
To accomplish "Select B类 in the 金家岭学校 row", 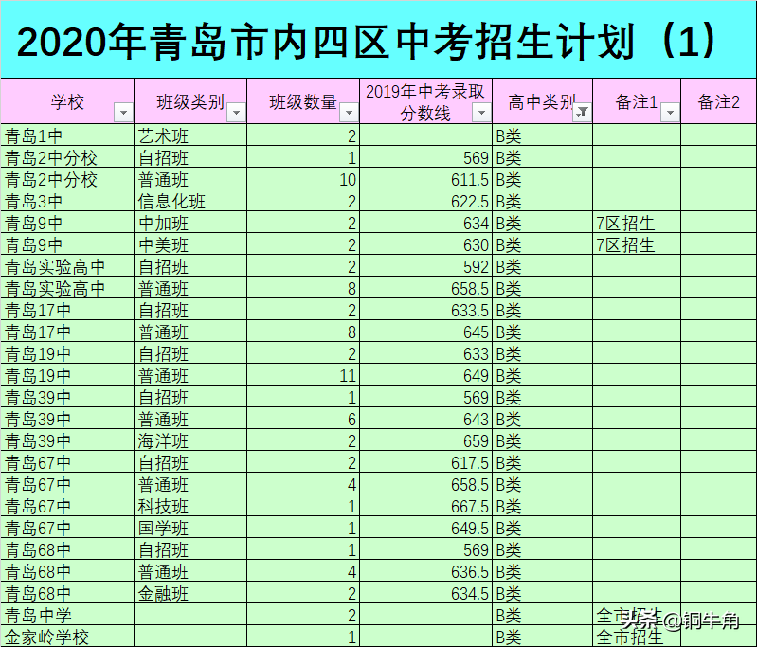I will pos(542,637).
